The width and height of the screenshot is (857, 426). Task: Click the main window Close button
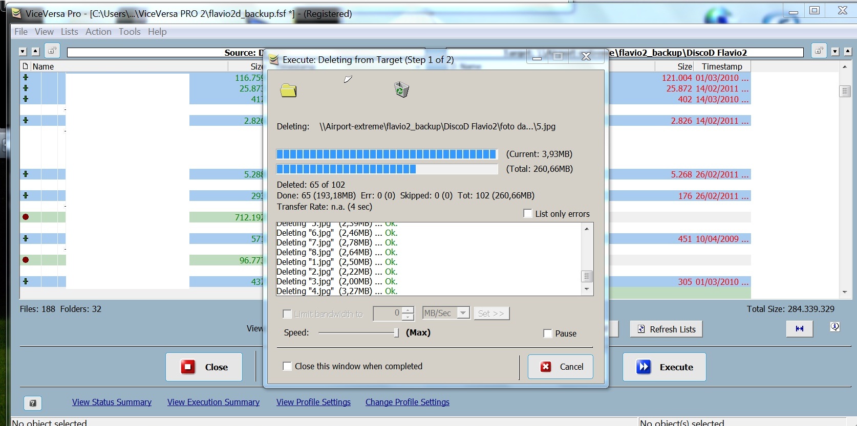(204, 367)
